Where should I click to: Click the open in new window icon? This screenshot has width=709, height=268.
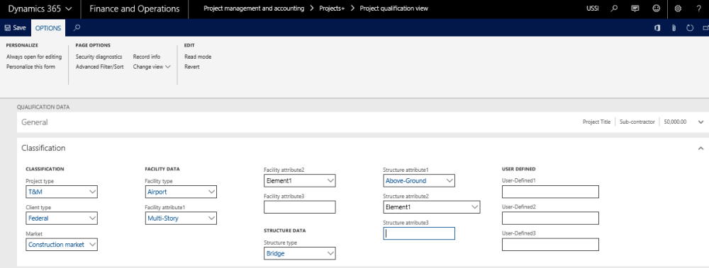[x=706, y=28]
